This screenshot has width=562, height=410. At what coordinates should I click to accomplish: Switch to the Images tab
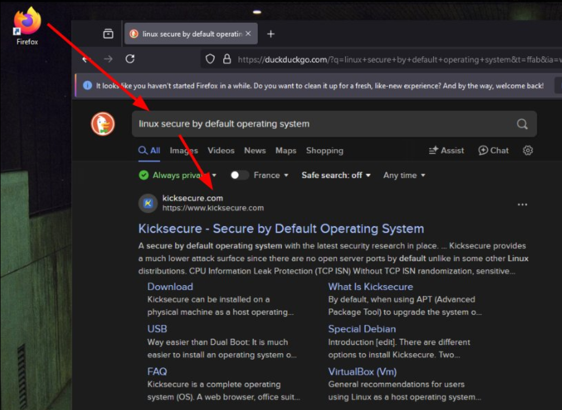pos(184,151)
